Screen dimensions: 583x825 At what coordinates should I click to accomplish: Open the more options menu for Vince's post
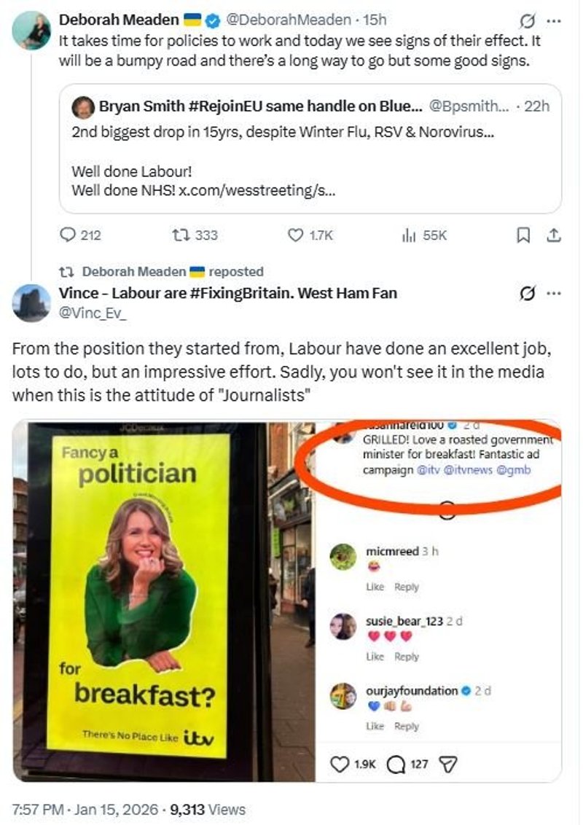(x=554, y=293)
